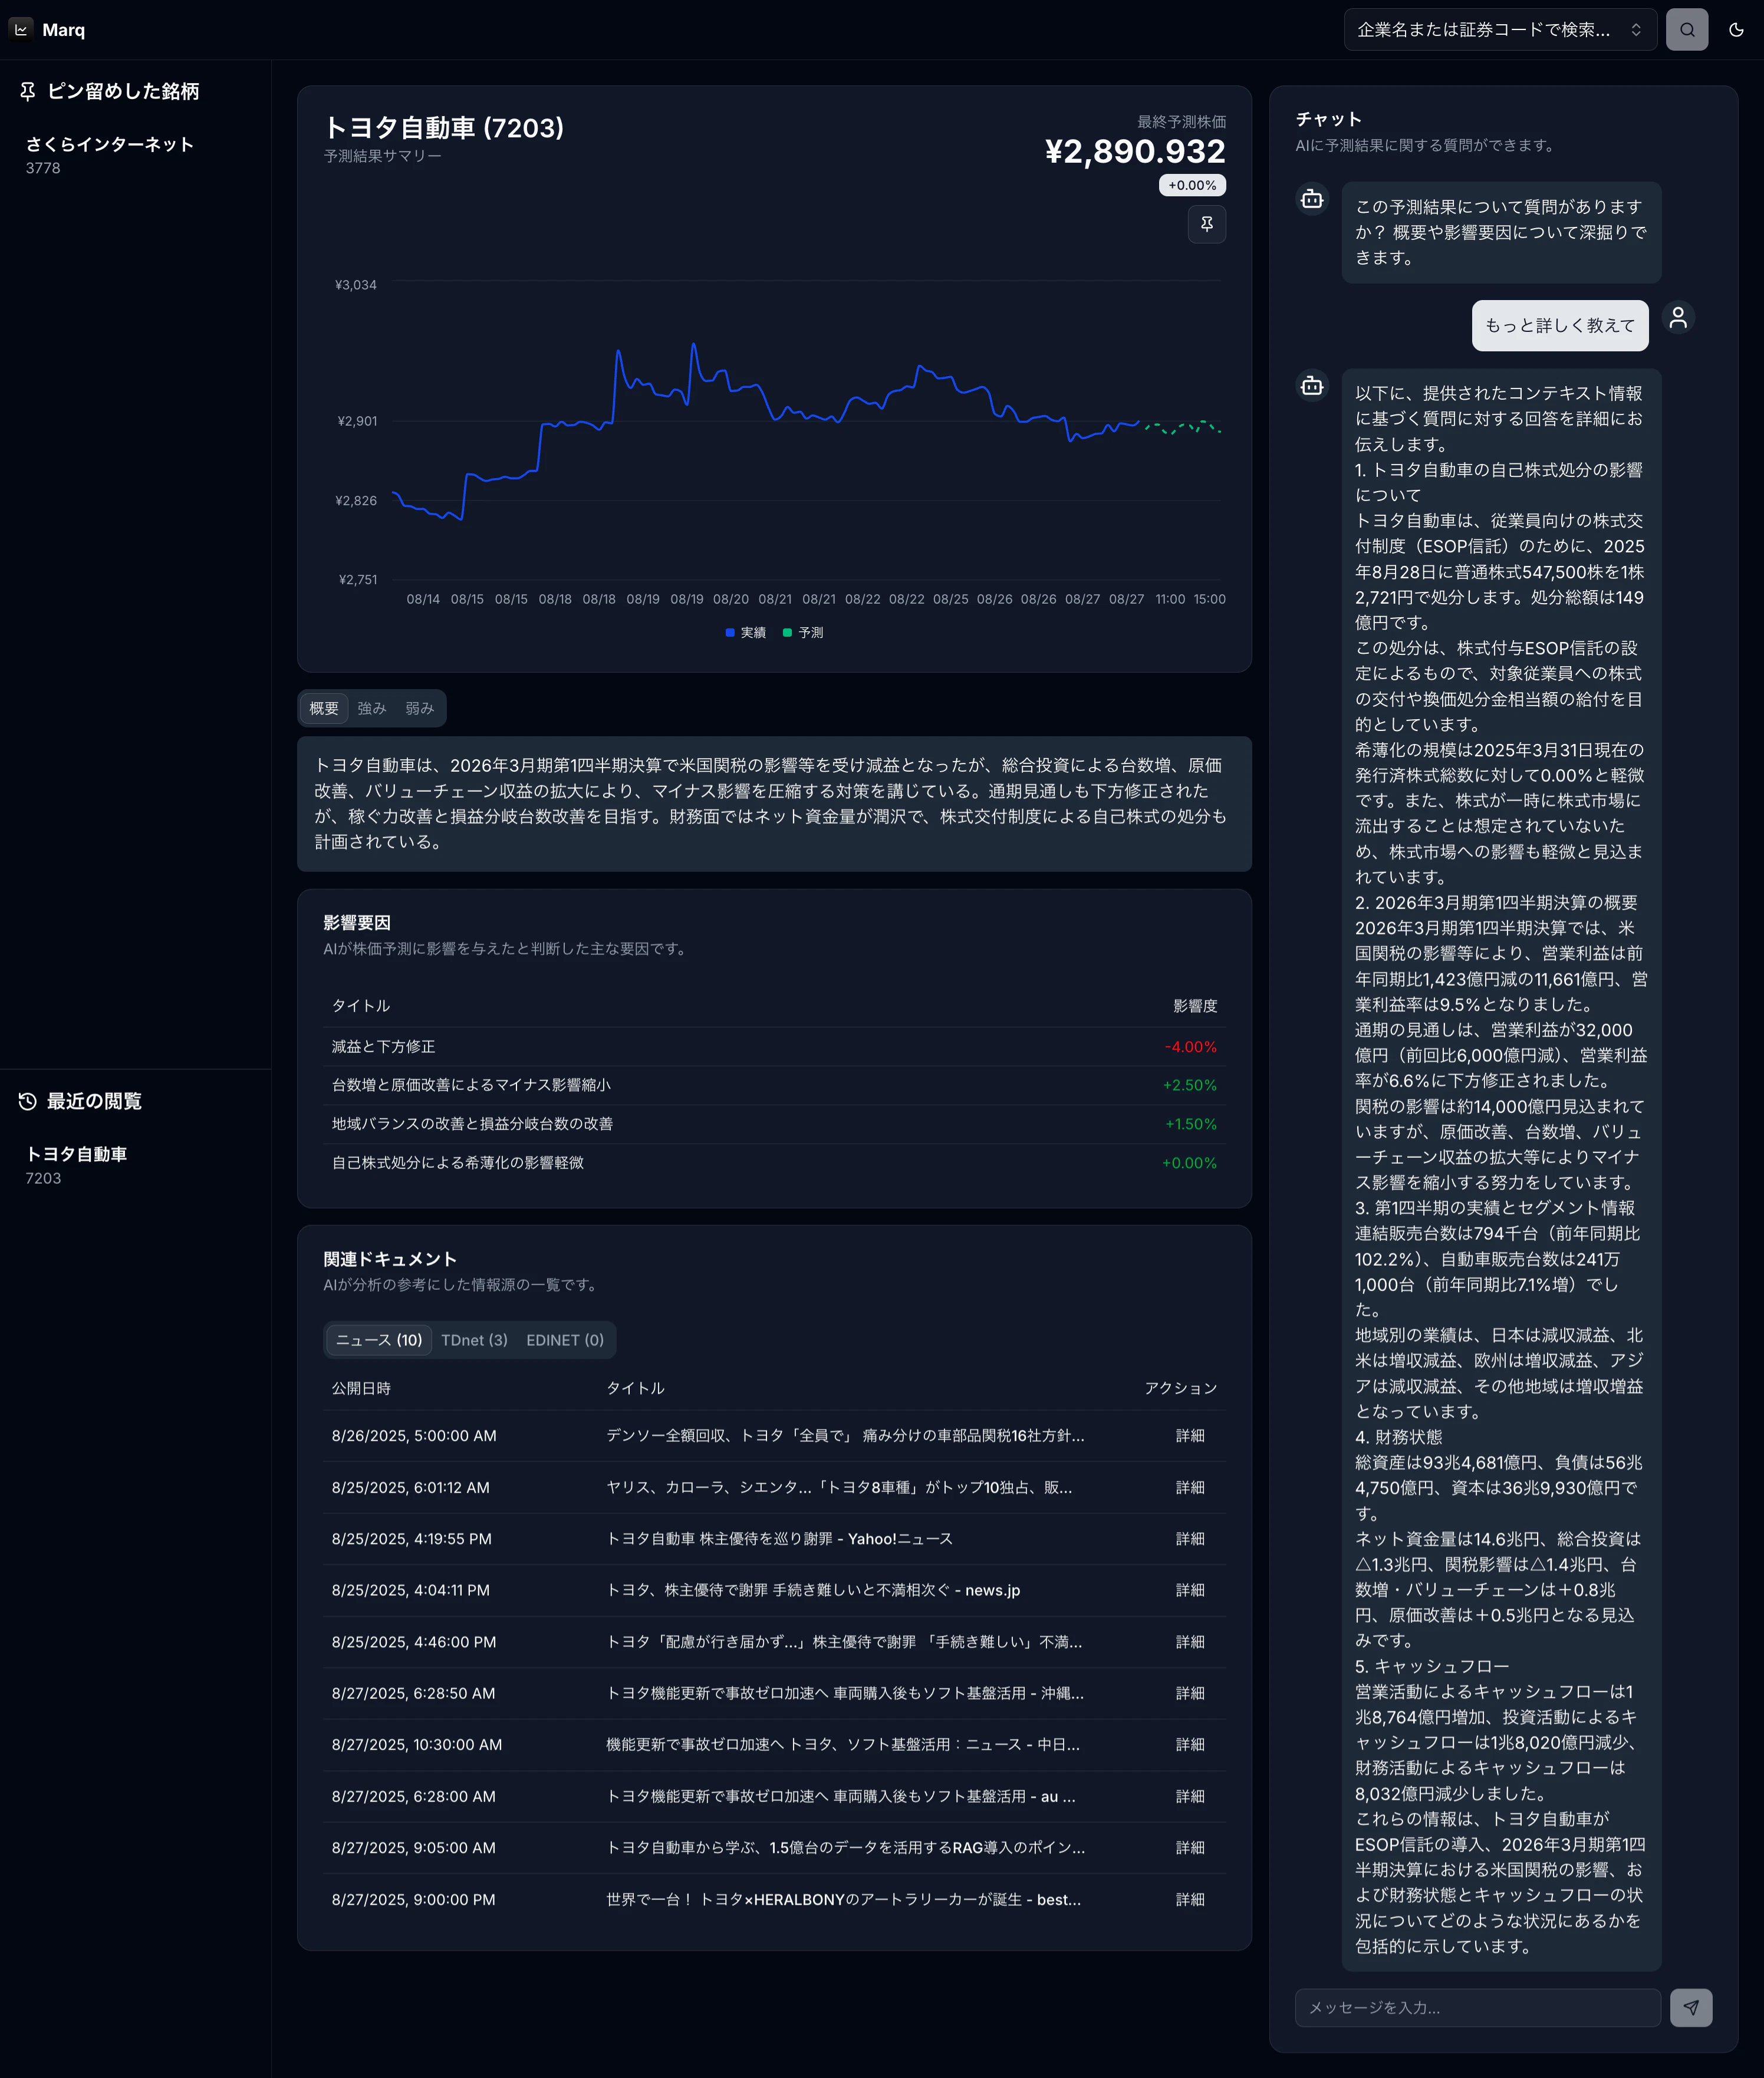Select 自己株式処分による希薄化の影響軽微 row

pyautogui.click(x=774, y=1163)
